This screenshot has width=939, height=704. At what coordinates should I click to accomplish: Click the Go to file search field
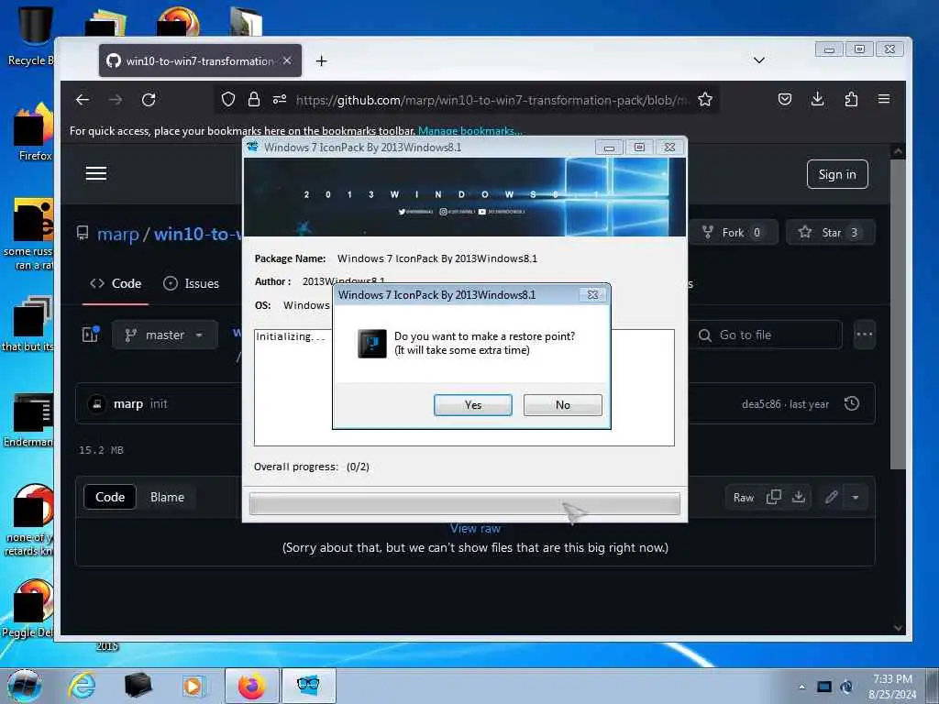tap(766, 335)
